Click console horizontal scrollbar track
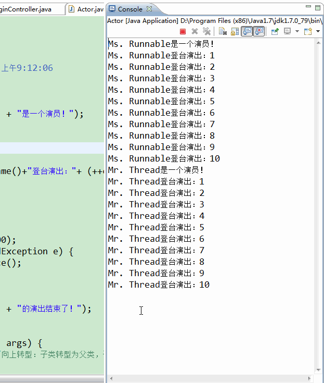Image resolution: width=324 pixels, height=383 pixels. click(210, 378)
